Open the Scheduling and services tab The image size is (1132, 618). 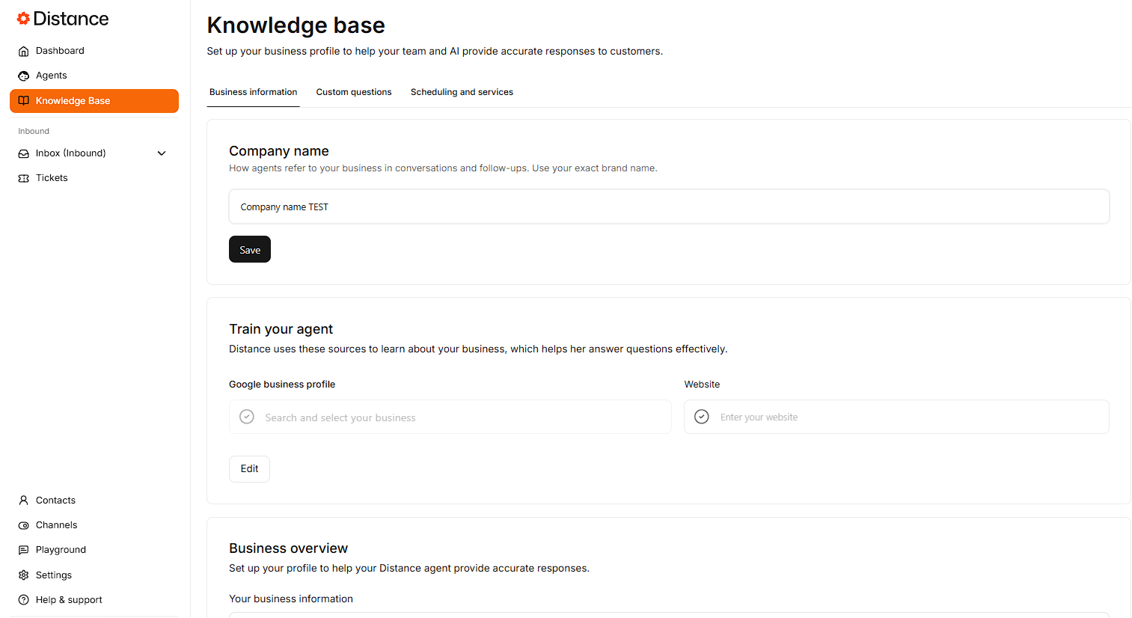coord(462,92)
